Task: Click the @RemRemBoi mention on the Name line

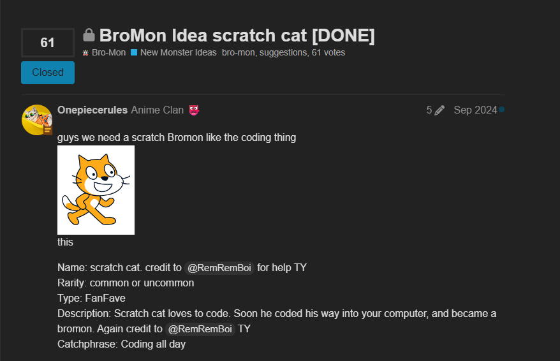Action: coord(219,268)
